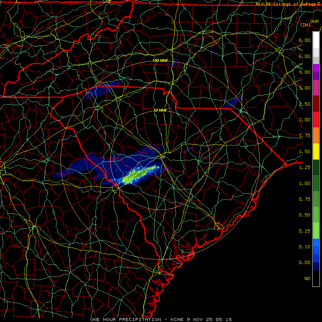This screenshot has width=322, height=322.
Task: Click the [IN] units label
Action: pos(306,25)
